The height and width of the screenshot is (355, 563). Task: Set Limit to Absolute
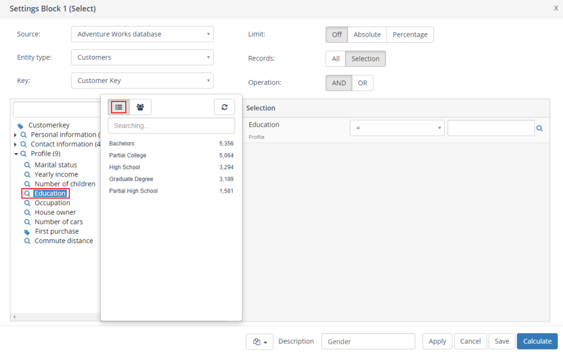367,35
